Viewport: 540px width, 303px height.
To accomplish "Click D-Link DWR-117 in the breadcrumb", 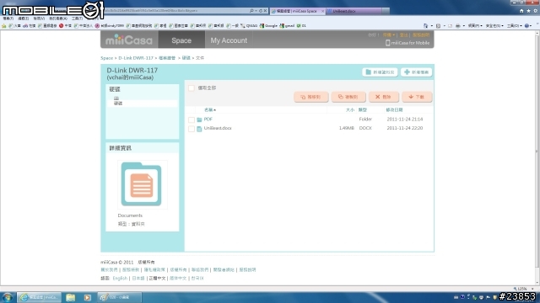I will 136,58.
